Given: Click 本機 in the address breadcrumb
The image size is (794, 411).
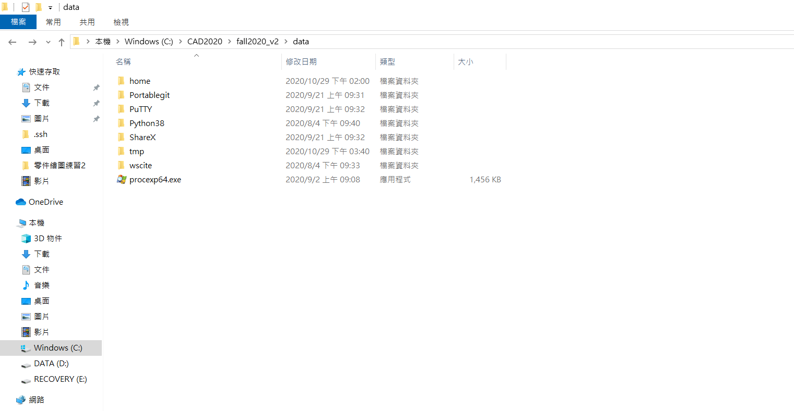Looking at the screenshot, I should [103, 42].
